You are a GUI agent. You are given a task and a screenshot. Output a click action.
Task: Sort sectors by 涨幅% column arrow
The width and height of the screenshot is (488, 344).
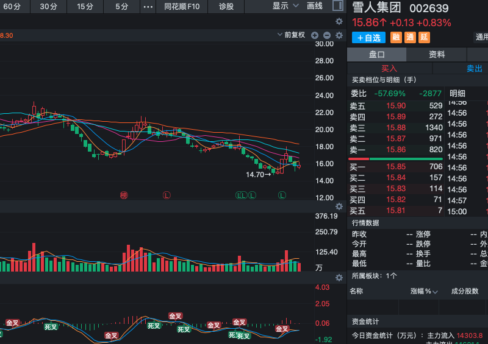[x=435, y=292]
